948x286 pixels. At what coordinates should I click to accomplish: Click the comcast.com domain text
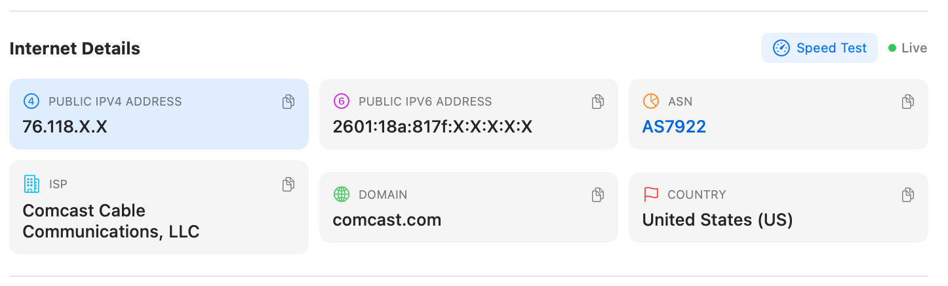click(x=387, y=220)
